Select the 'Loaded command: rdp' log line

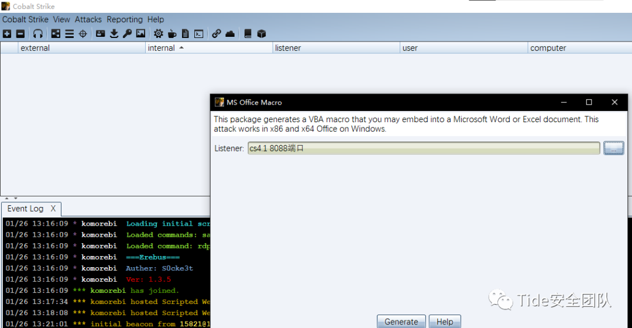(107, 246)
